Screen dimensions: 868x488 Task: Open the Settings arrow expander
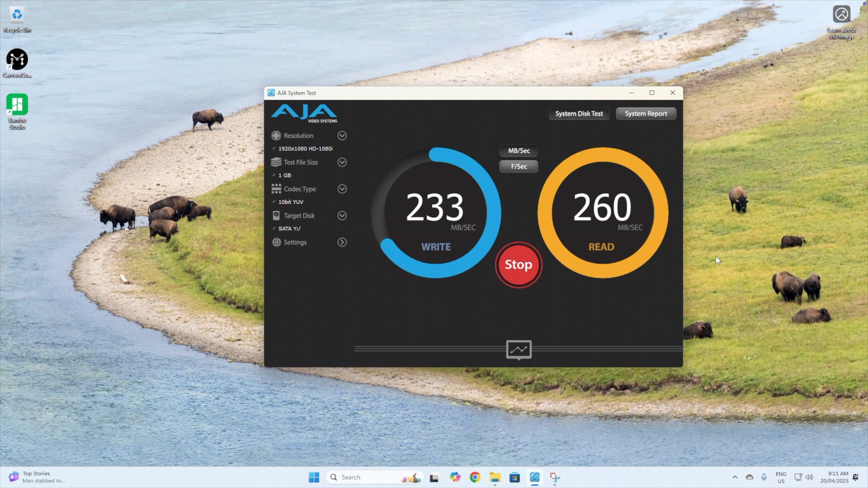click(x=342, y=242)
